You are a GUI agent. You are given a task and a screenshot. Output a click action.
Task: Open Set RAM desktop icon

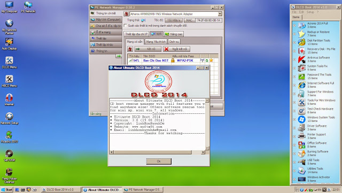point(9,156)
